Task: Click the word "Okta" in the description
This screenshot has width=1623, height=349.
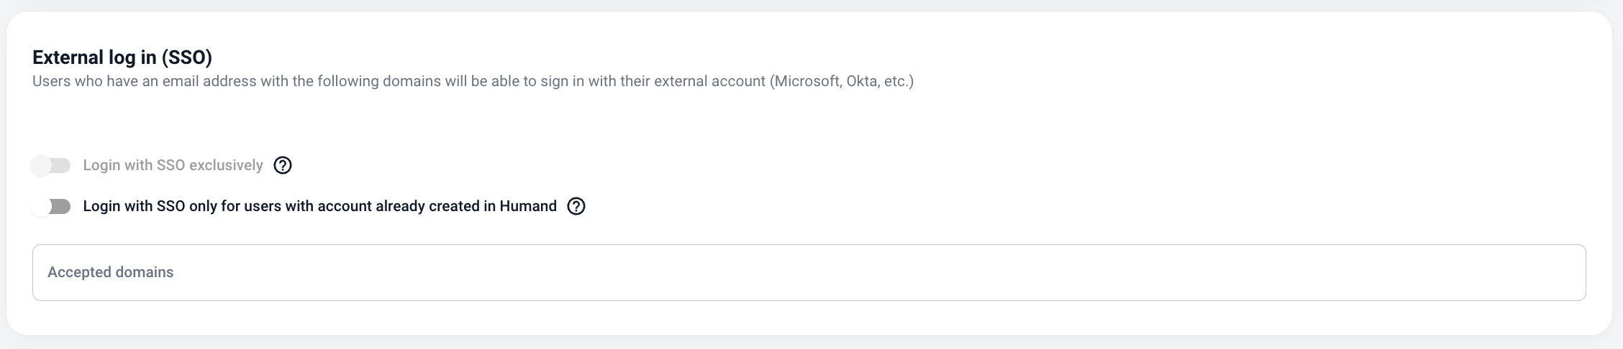Action: click(x=861, y=82)
